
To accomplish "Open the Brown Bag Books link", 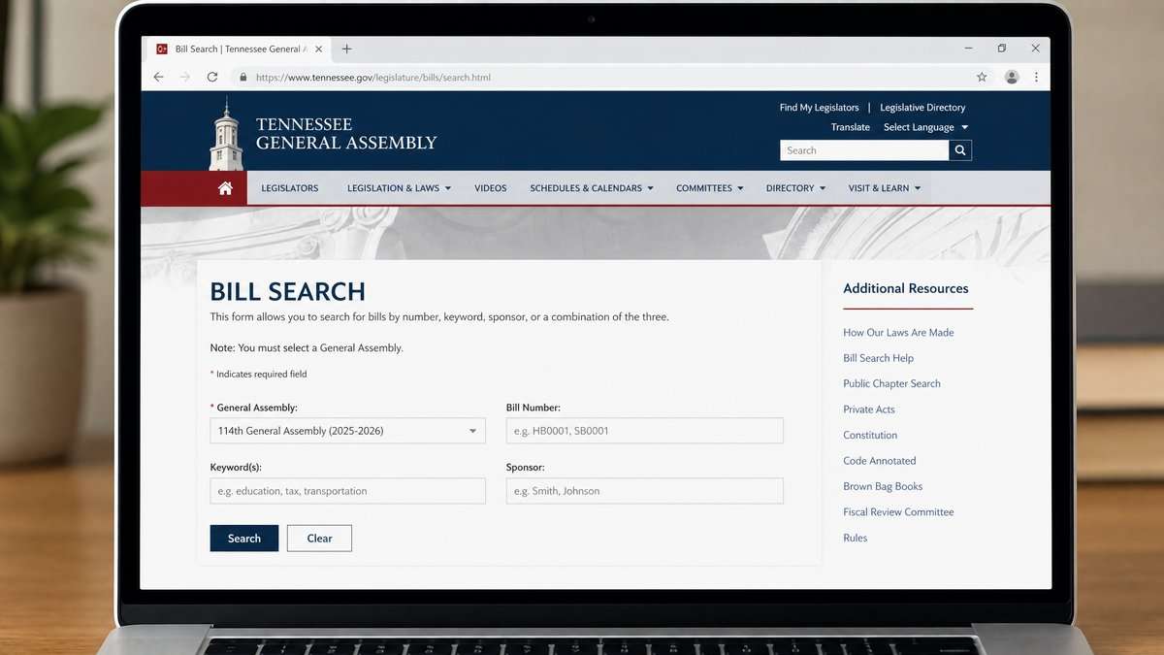I will pyautogui.click(x=883, y=486).
